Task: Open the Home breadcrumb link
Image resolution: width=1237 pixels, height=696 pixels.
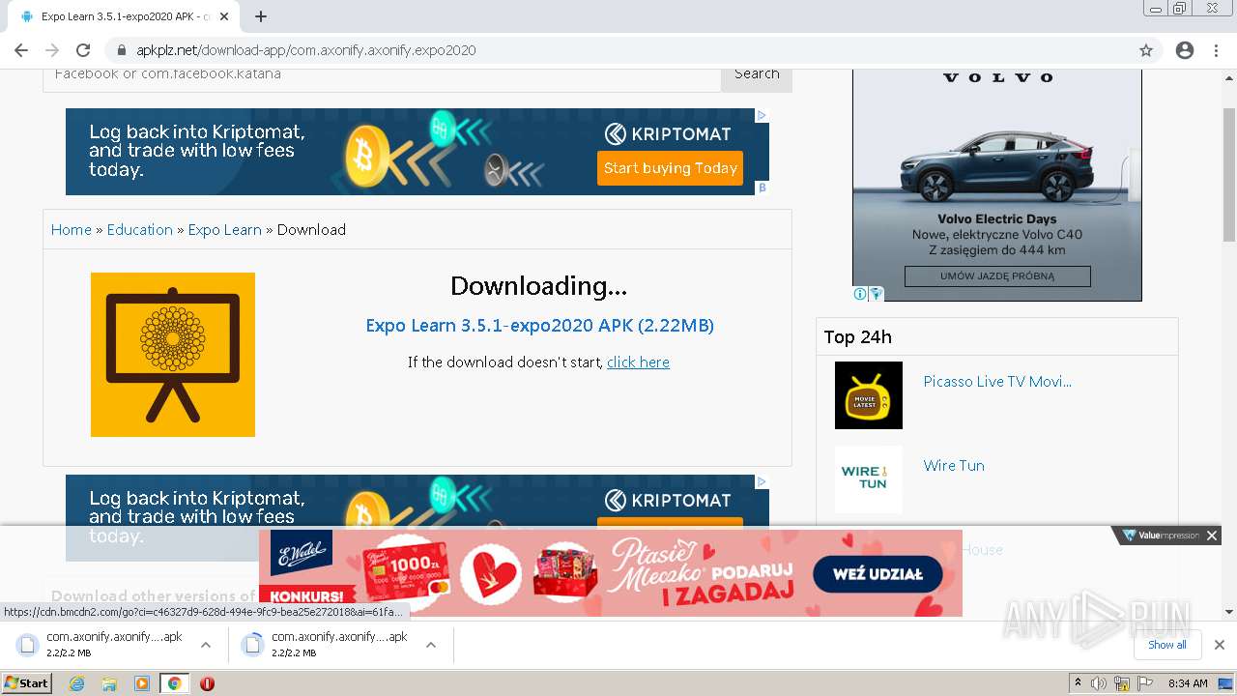Action: (72, 230)
